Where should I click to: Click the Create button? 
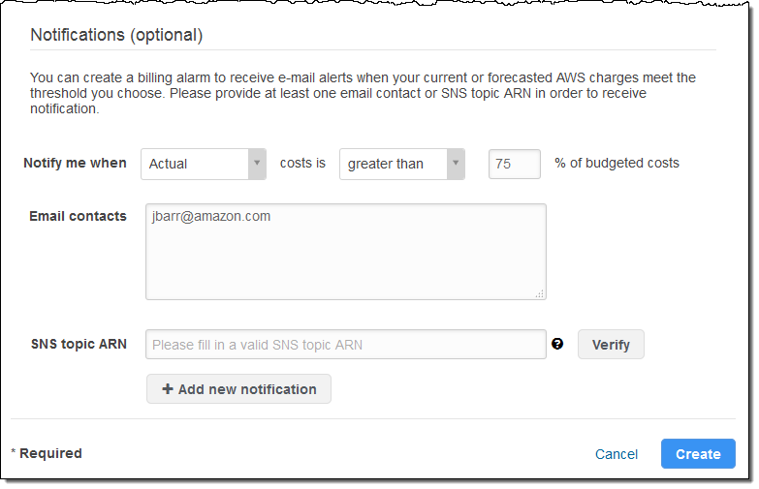[x=698, y=453]
